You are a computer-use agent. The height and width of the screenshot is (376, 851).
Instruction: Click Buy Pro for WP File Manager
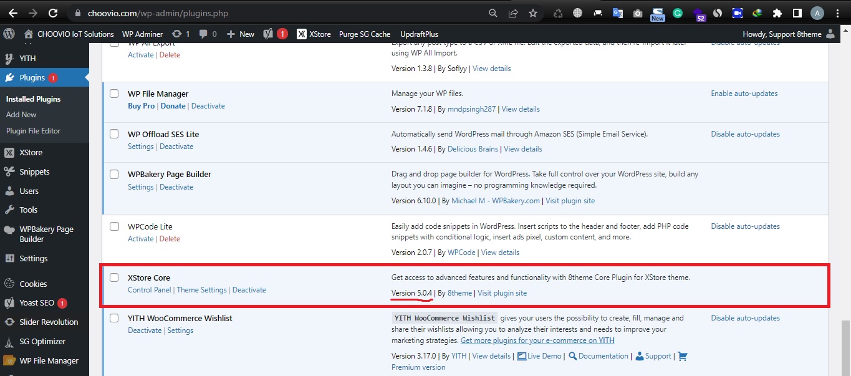pos(141,106)
